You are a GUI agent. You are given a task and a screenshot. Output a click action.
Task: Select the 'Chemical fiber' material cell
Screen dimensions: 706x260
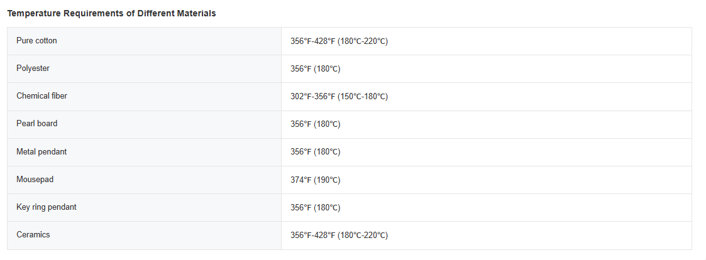pyautogui.click(x=41, y=96)
